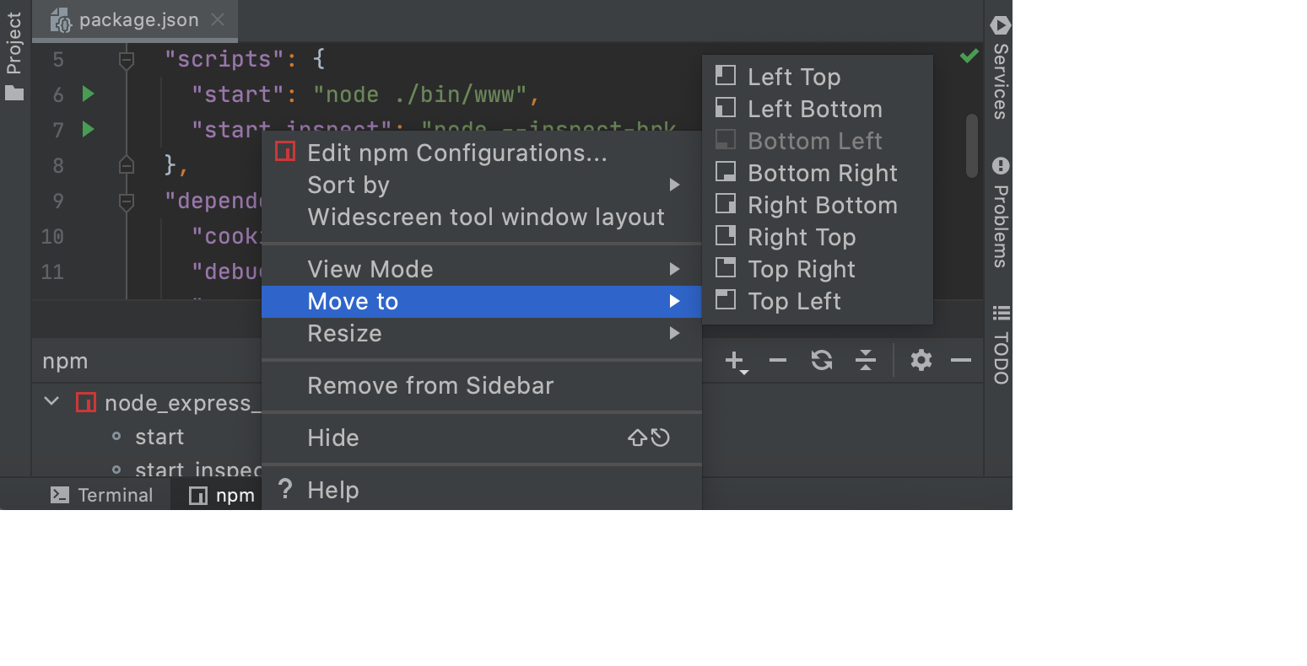Image resolution: width=1307 pixels, height=666 pixels.
Task: Click the Left Top position icon
Action: [726, 75]
